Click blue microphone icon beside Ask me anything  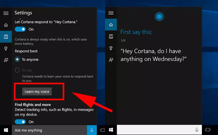point(92,130)
